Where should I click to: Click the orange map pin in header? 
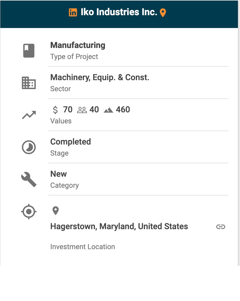163,13
